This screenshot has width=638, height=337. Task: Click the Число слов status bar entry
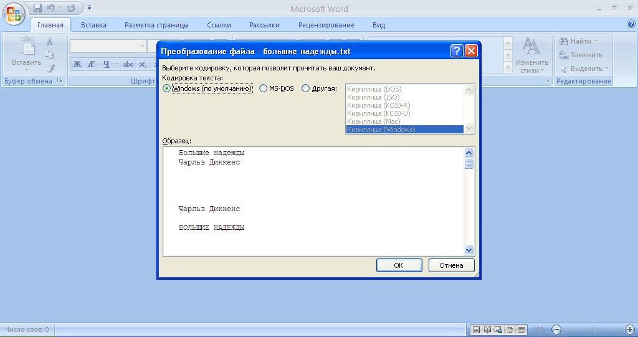click(x=27, y=330)
